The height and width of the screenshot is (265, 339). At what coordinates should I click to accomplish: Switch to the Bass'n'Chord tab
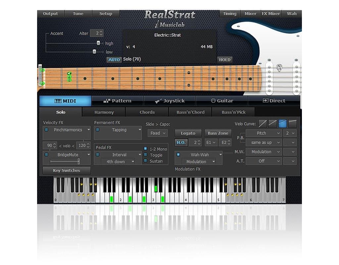tap(190, 112)
